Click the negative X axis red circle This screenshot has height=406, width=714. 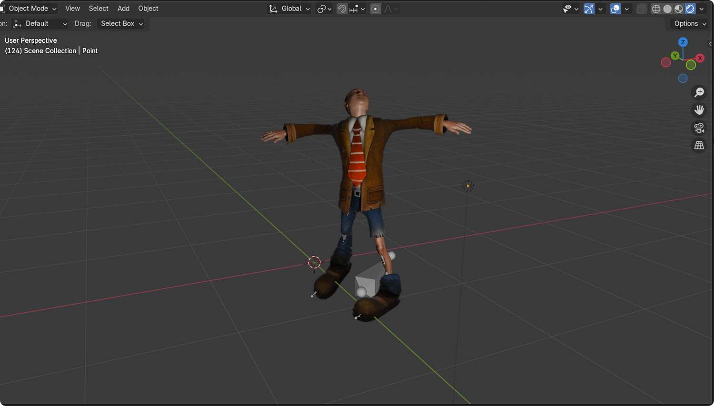[x=666, y=62]
